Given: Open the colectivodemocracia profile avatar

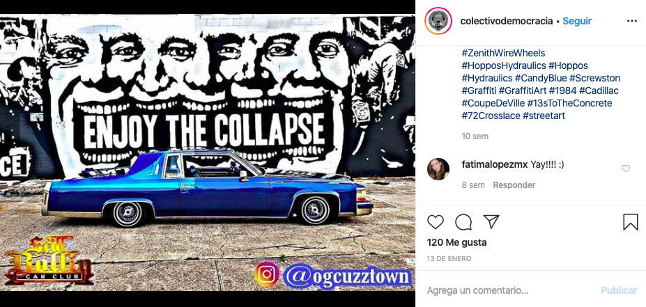Looking at the screenshot, I should [438, 21].
